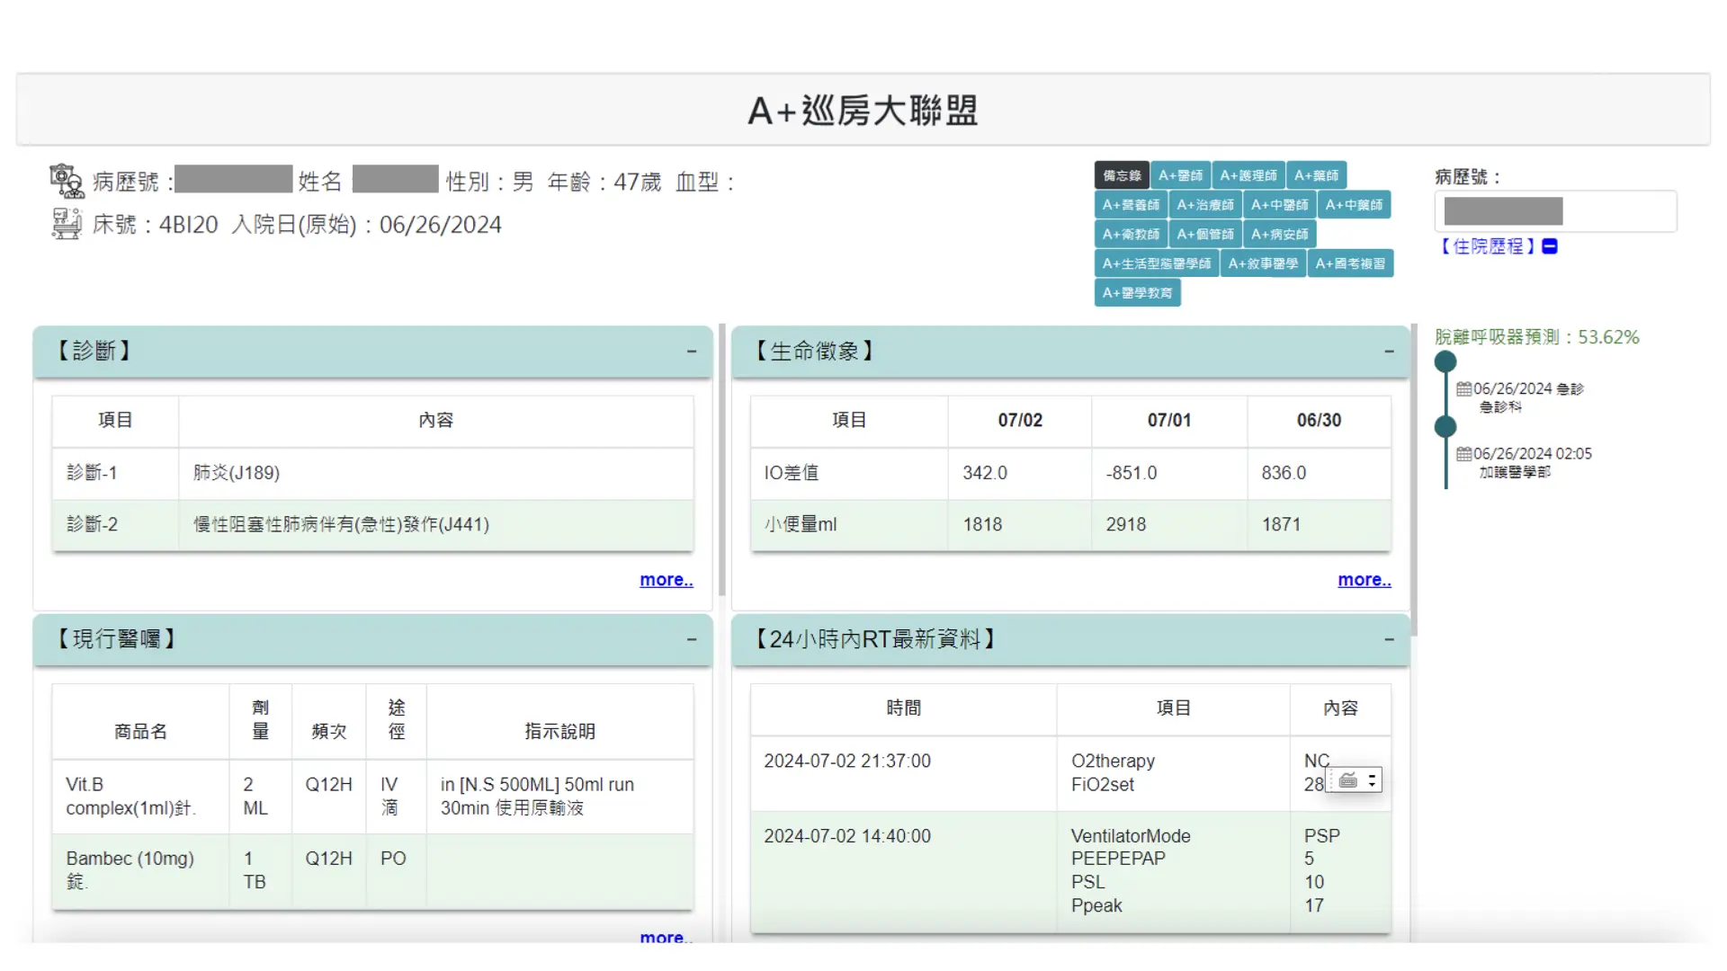Click the Bambec (10mg) 錠 medication name

coord(130,870)
